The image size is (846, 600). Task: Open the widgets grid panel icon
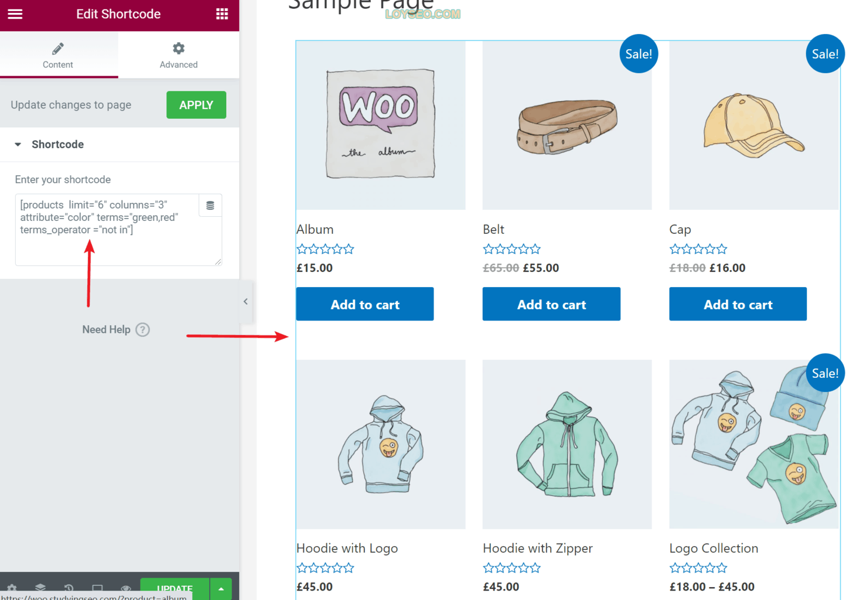coord(222,14)
